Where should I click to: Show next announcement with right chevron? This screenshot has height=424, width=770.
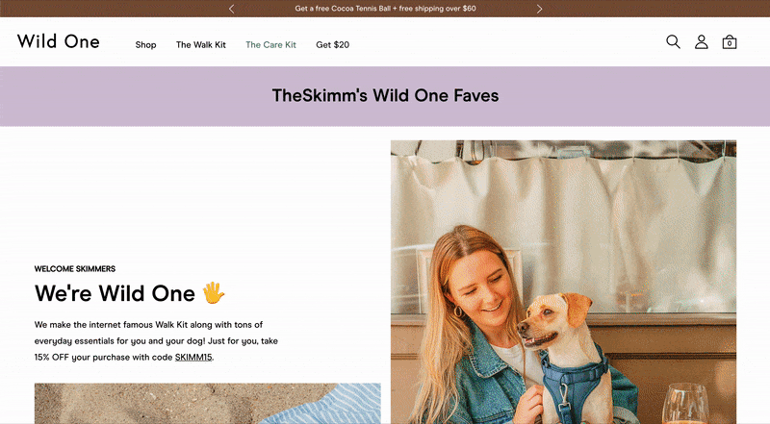(539, 9)
